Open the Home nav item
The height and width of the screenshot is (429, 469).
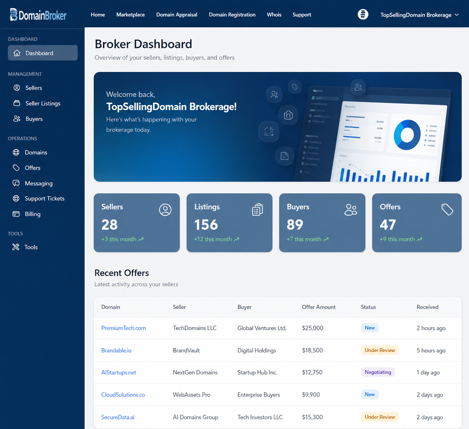click(x=98, y=15)
